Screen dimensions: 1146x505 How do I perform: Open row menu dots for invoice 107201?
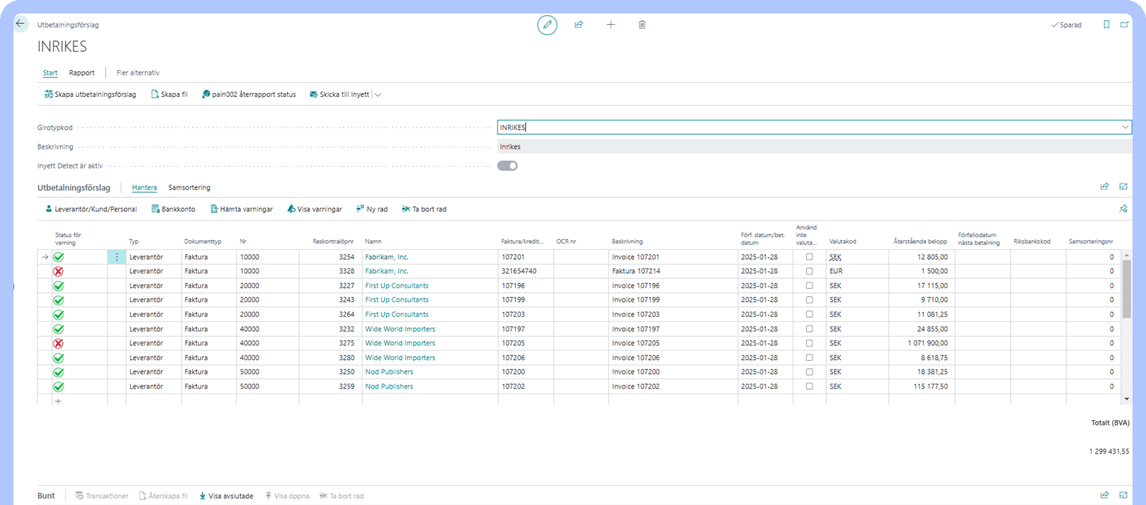point(117,257)
